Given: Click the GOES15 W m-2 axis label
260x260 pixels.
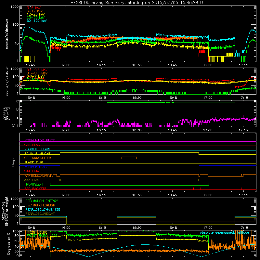Looking at the screenshot, I should pos(6,113).
